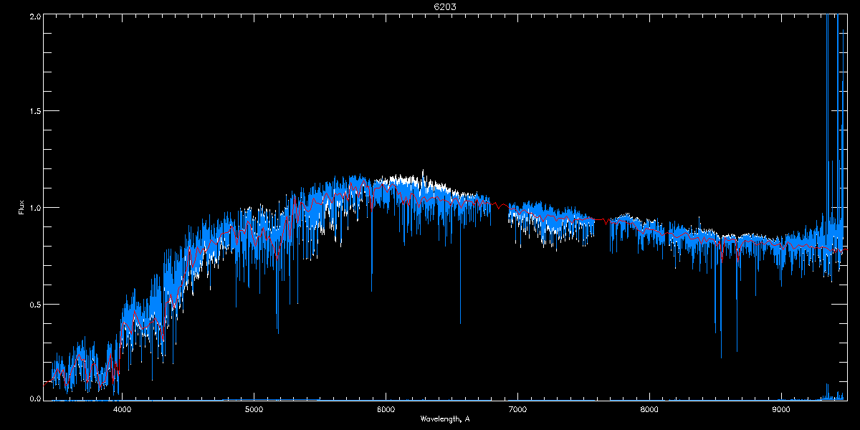860x430 pixels.
Task: Click the 2.0 y-axis tick label
Action: [34, 16]
